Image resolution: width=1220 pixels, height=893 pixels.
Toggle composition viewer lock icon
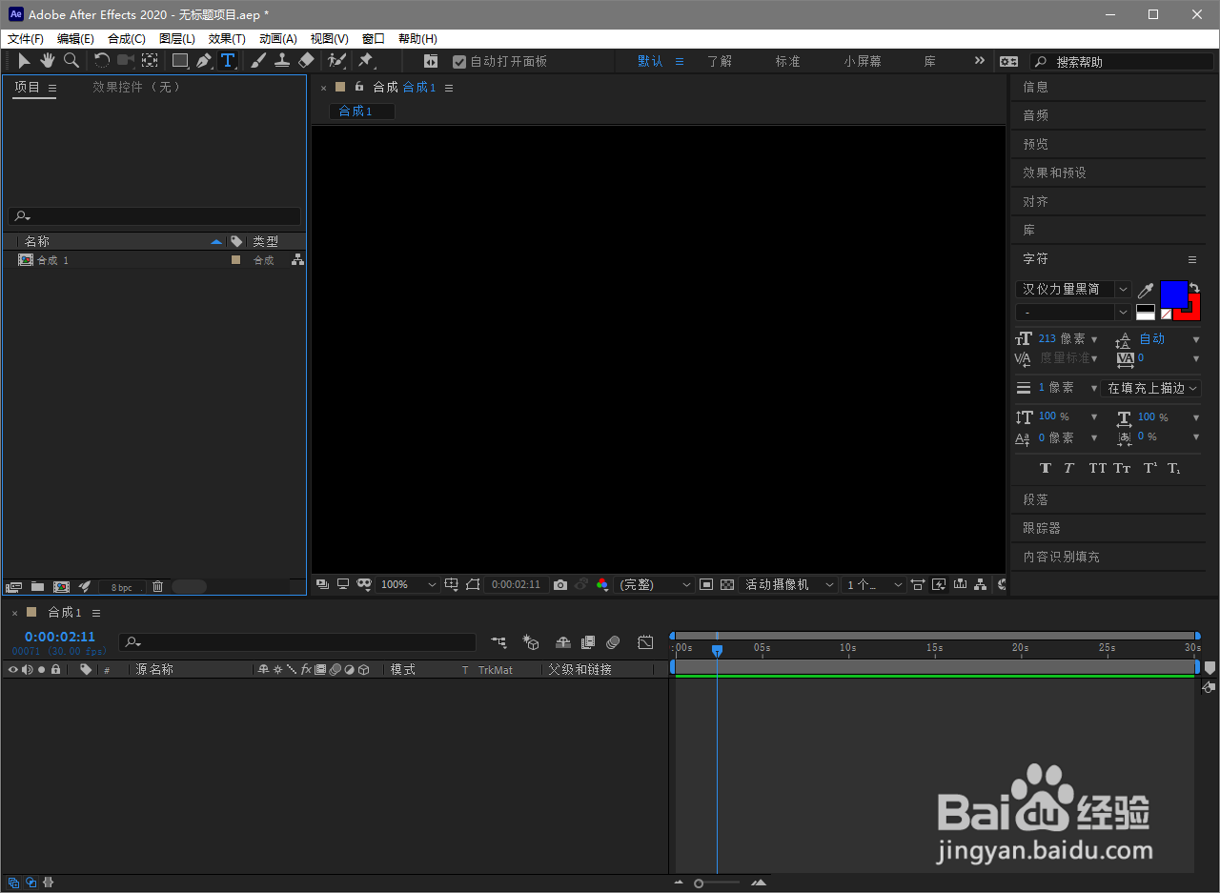tap(359, 87)
